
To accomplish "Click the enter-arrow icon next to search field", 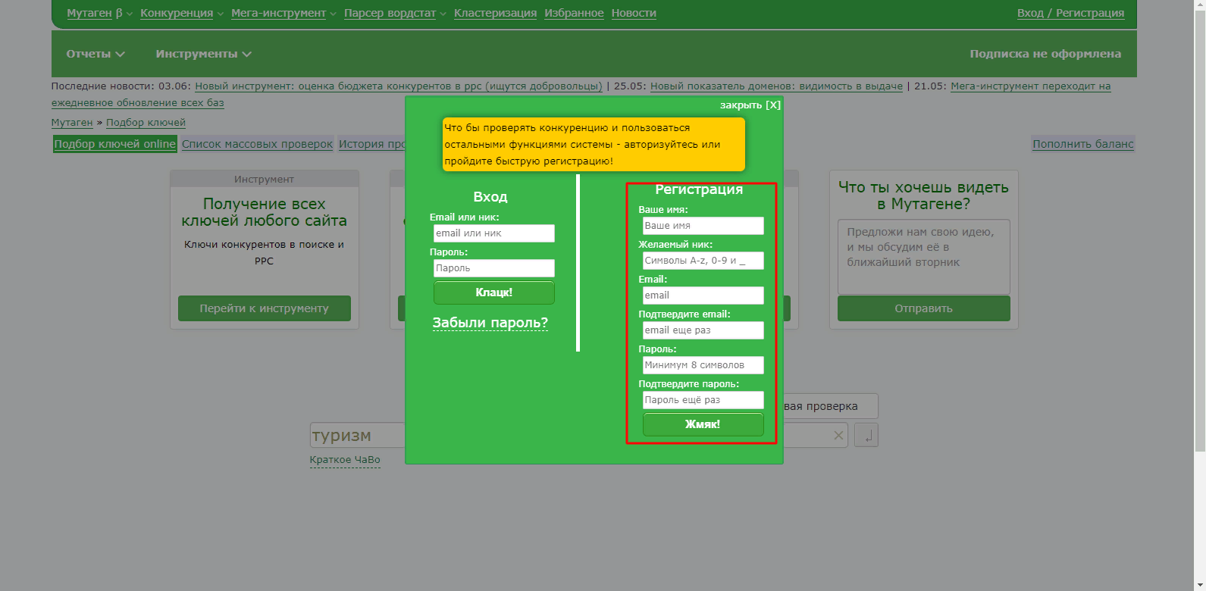I will click(866, 435).
